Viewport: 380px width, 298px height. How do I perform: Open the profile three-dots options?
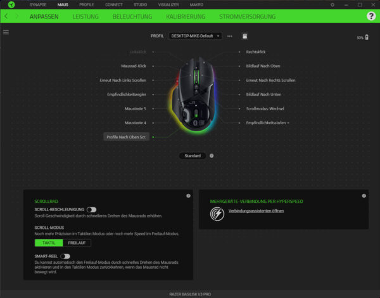(x=230, y=36)
